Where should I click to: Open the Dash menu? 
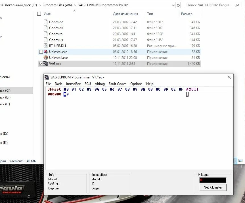click(x=58, y=84)
